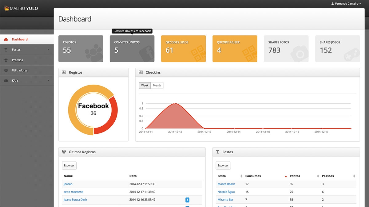Expand the Festas sidebar submenu arrow
Image resolution: width=369 pixels, height=207 pixels.
click(x=48, y=50)
